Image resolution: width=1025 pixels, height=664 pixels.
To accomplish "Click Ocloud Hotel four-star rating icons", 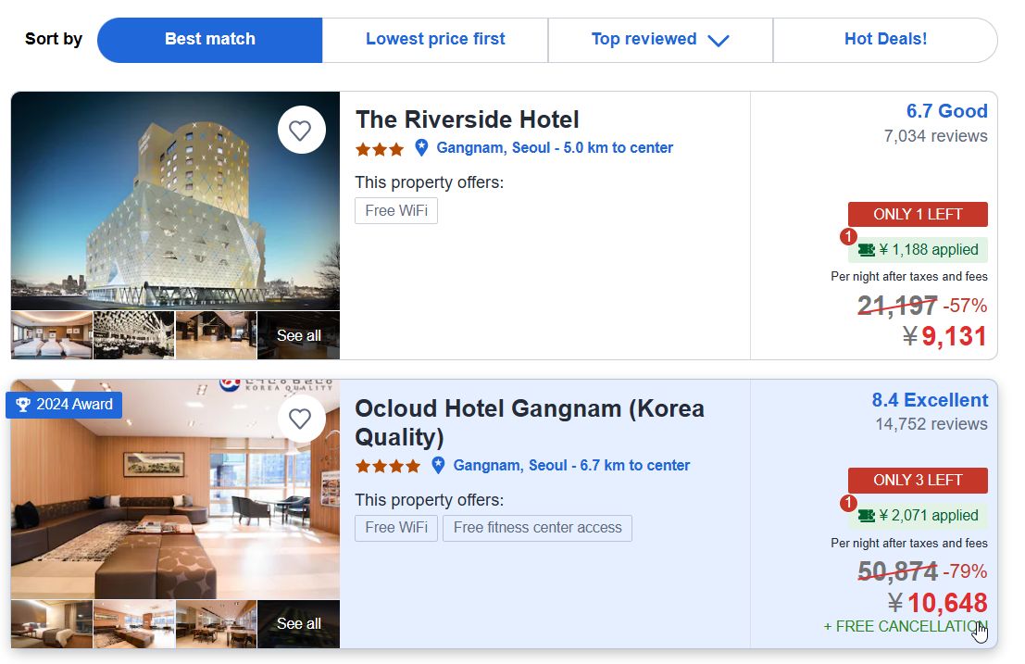I will (x=387, y=466).
